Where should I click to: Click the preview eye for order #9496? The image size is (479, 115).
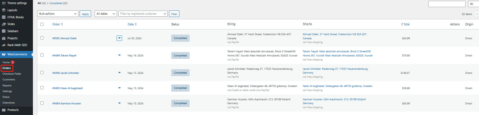click(x=119, y=73)
